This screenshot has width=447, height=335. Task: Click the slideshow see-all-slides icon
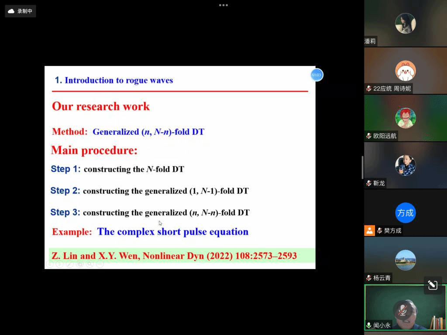pyautogui.click(x=80, y=264)
